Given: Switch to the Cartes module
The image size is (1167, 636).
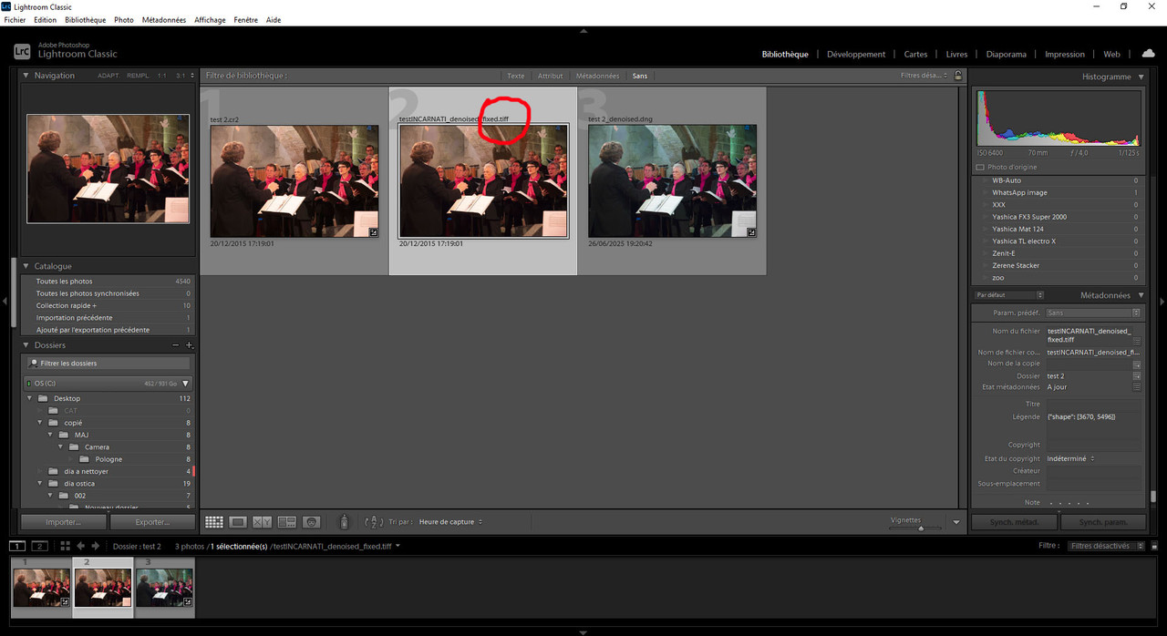Looking at the screenshot, I should [915, 54].
